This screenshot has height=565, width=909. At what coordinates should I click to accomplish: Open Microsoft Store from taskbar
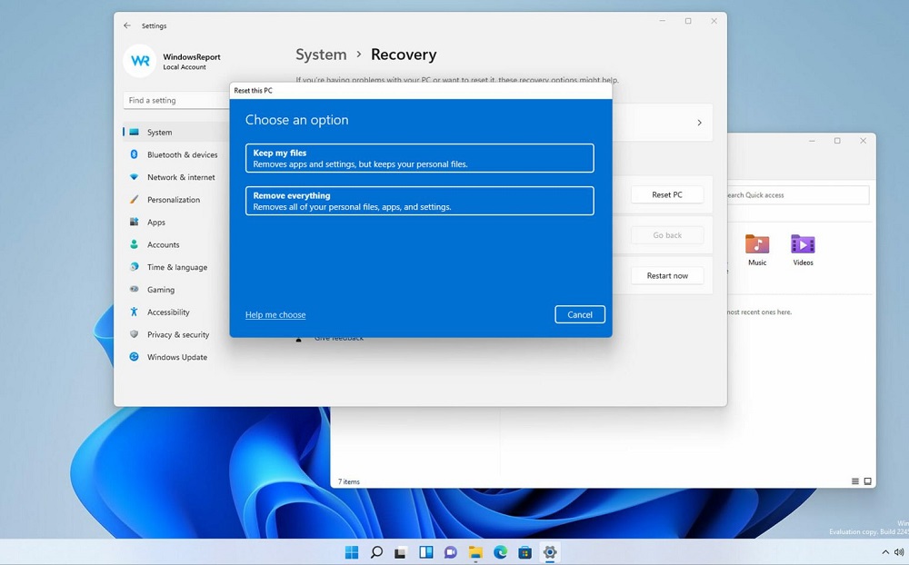coord(525,552)
